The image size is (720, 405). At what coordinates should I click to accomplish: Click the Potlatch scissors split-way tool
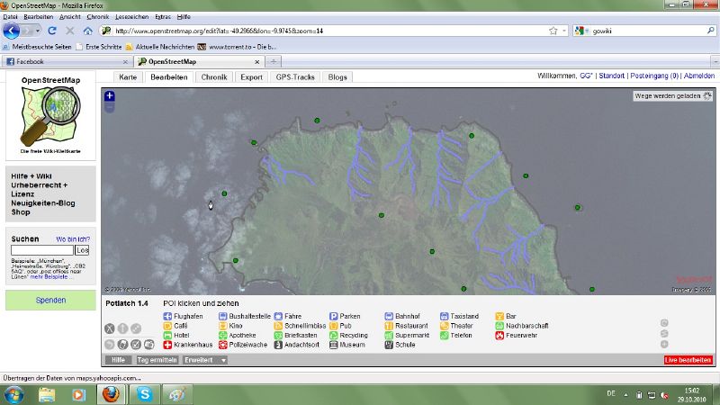tap(109, 328)
